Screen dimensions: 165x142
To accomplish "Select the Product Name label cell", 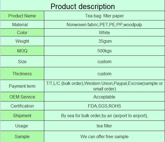I will pyautogui.click(x=22, y=16).
